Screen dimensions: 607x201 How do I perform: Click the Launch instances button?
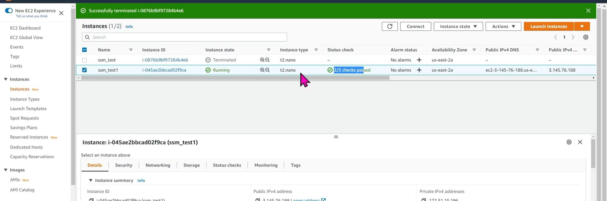point(549,27)
